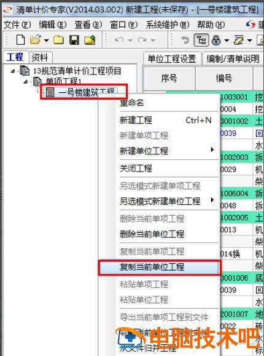Click the green cell ending in 1002005
The image size is (264, 356).
[x=236, y=218]
